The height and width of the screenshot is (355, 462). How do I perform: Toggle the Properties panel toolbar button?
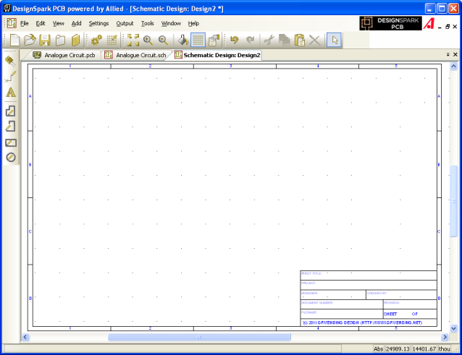point(214,40)
